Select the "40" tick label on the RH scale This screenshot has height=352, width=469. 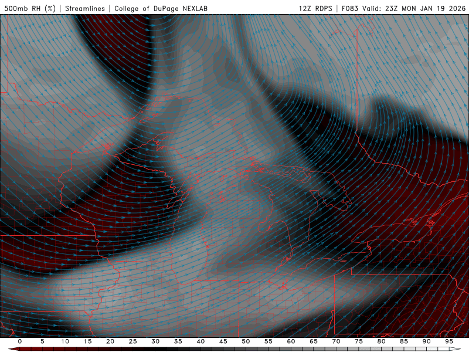pos(200,341)
